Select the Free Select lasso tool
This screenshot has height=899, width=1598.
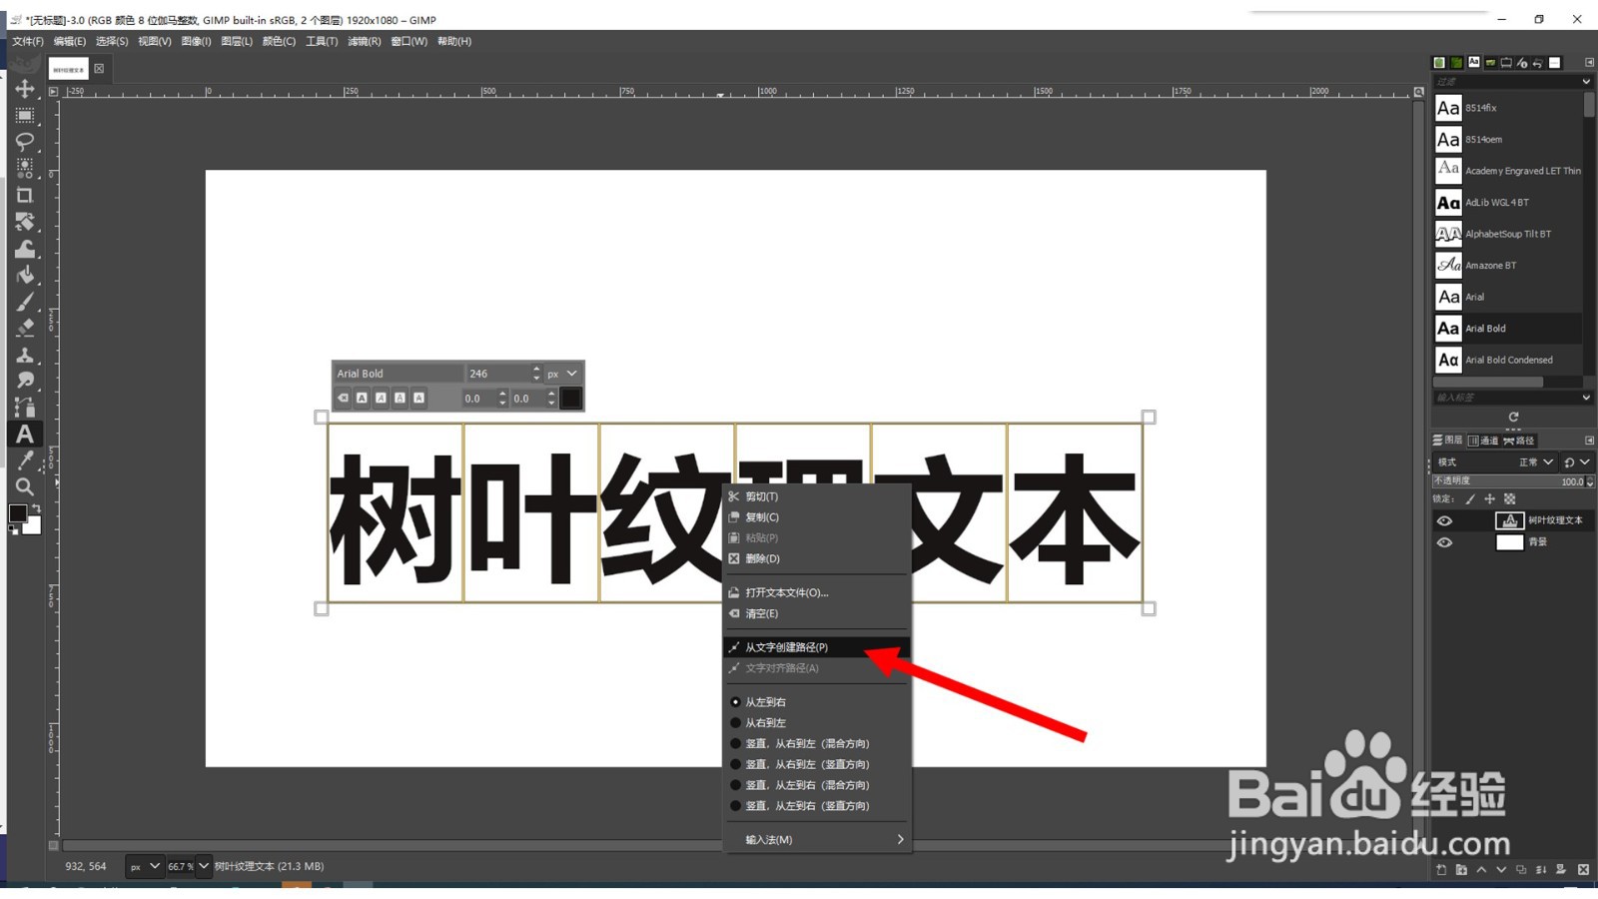[25, 142]
